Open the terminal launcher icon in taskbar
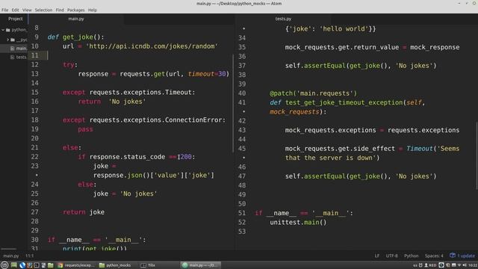 tap(37, 265)
